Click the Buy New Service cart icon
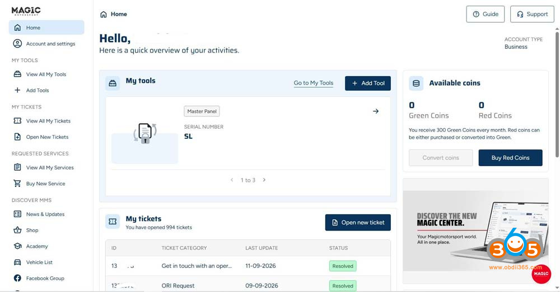 point(17,183)
